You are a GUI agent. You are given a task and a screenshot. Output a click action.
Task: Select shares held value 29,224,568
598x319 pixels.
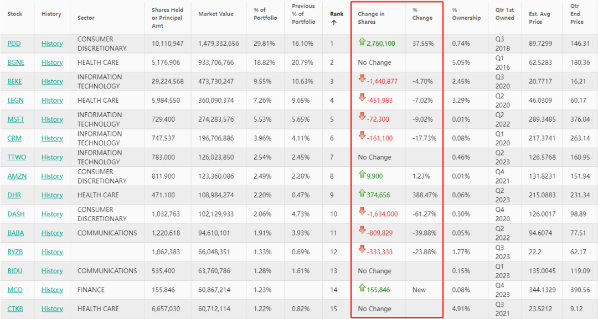coord(167,81)
